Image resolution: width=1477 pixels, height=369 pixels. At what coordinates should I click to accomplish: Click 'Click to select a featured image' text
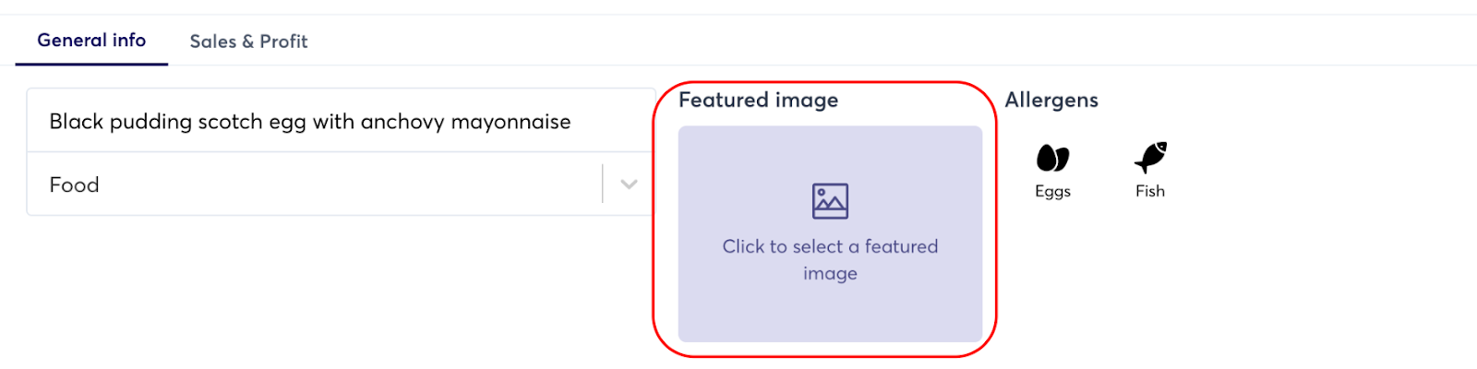tap(830, 246)
